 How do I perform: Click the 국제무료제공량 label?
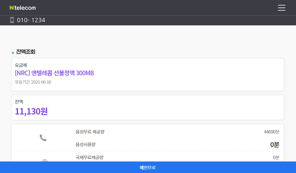[90, 157]
